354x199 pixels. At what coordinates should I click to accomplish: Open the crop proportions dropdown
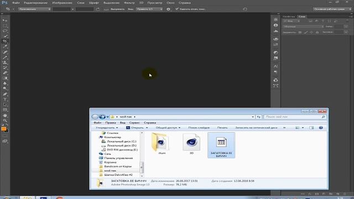[34, 9]
